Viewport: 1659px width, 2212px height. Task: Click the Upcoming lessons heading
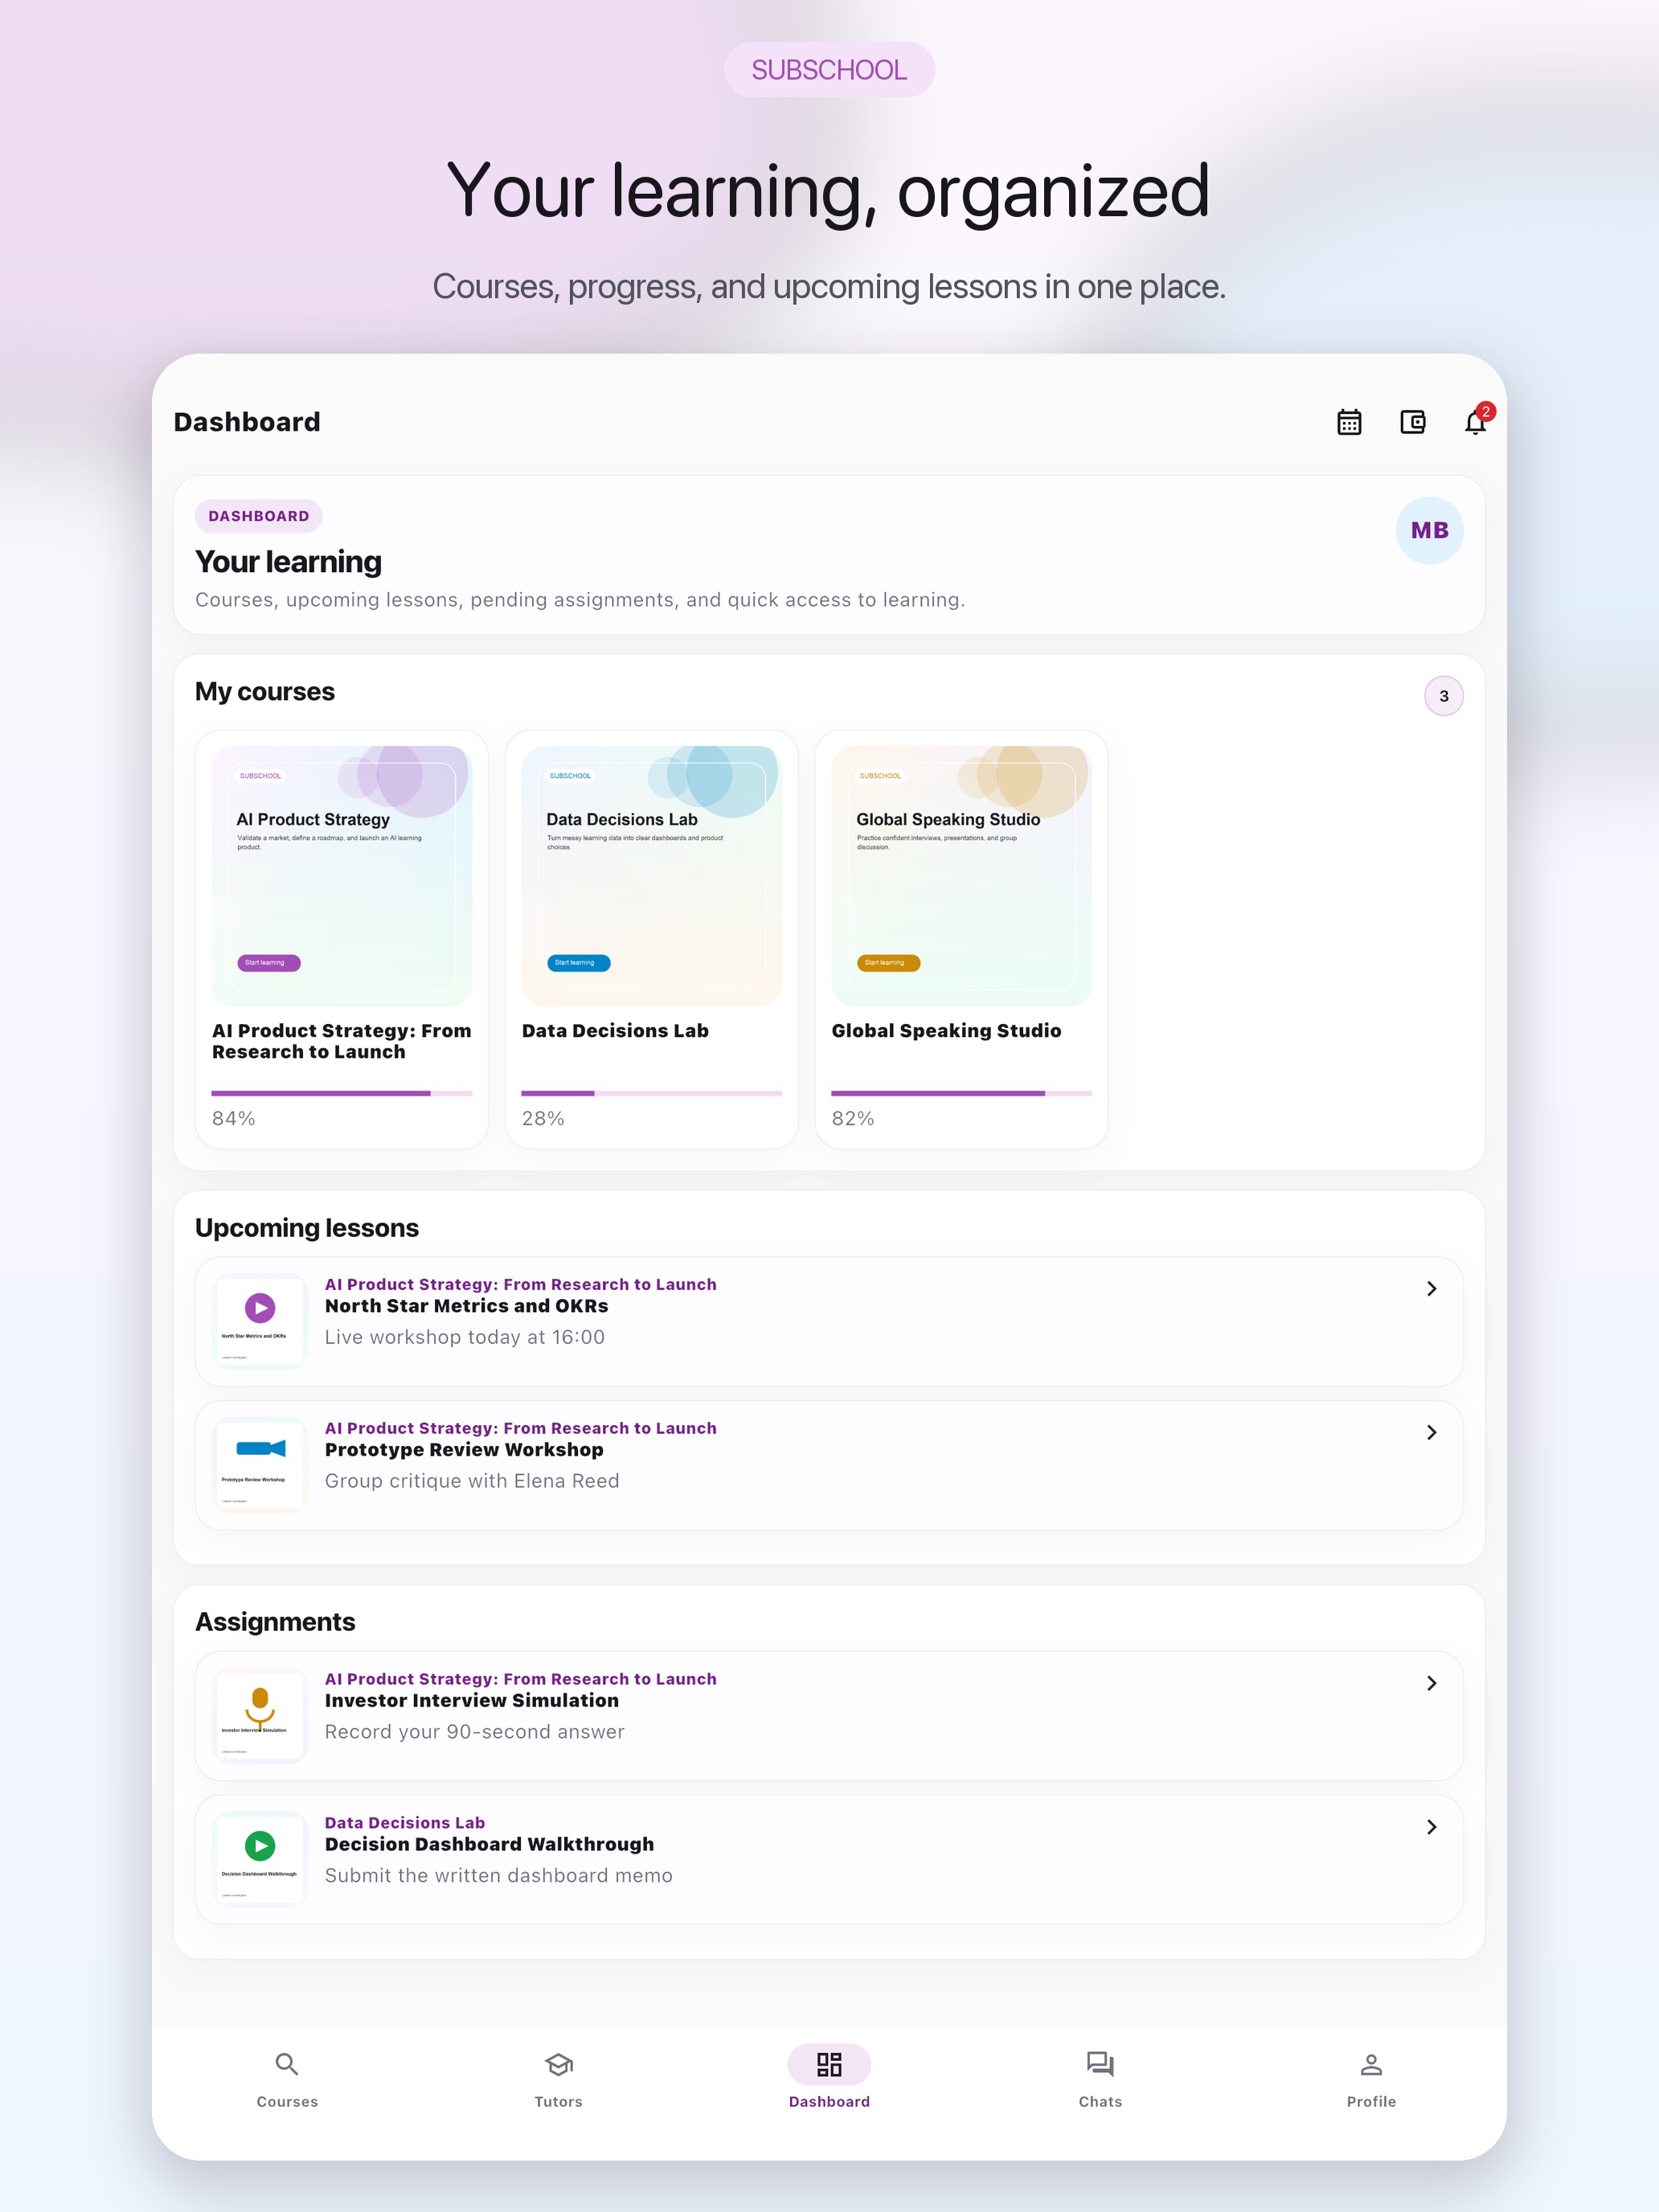click(x=307, y=1229)
